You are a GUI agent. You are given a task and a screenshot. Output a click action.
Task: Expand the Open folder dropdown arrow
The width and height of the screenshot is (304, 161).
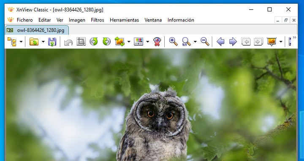43,42
